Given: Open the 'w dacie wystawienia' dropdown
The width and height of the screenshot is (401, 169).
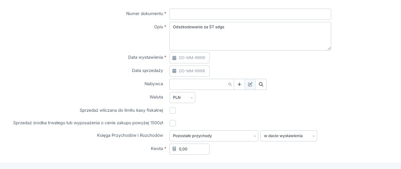Looking at the screenshot, I should pyautogui.click(x=288, y=136).
